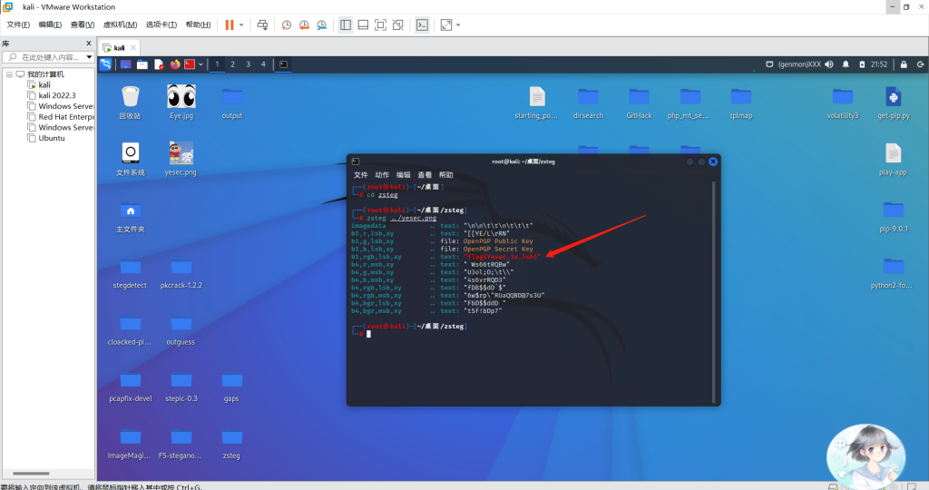
Task: Toggle VMware unity mode button
Action: (397, 24)
